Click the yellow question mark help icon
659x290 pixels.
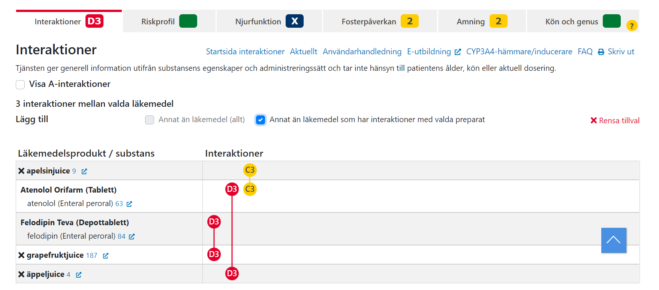[x=632, y=25]
